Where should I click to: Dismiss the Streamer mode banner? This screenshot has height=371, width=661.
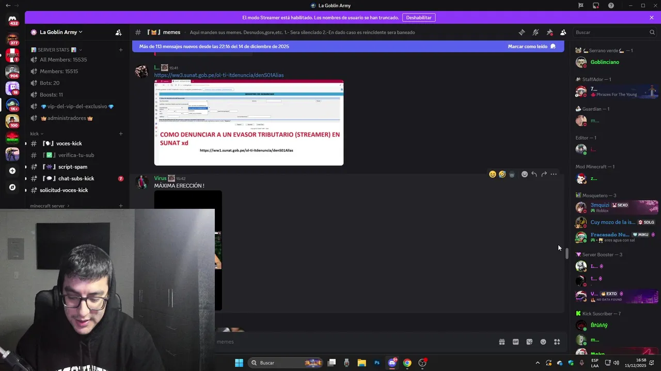click(652, 18)
